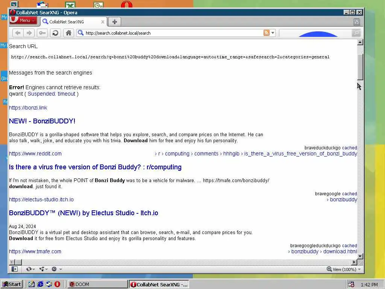The height and width of the screenshot is (289, 385).
Task: Click the 'Aug 24, 2024' date text
Action: coord(22,226)
